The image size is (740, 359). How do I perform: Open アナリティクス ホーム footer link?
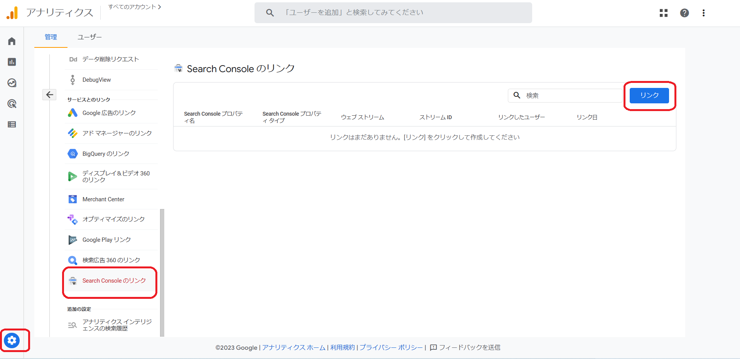click(294, 347)
